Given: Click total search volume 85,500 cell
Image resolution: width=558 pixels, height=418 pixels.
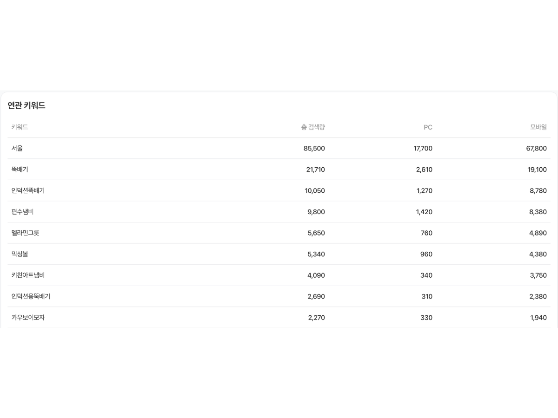Looking at the screenshot, I should coord(314,149).
